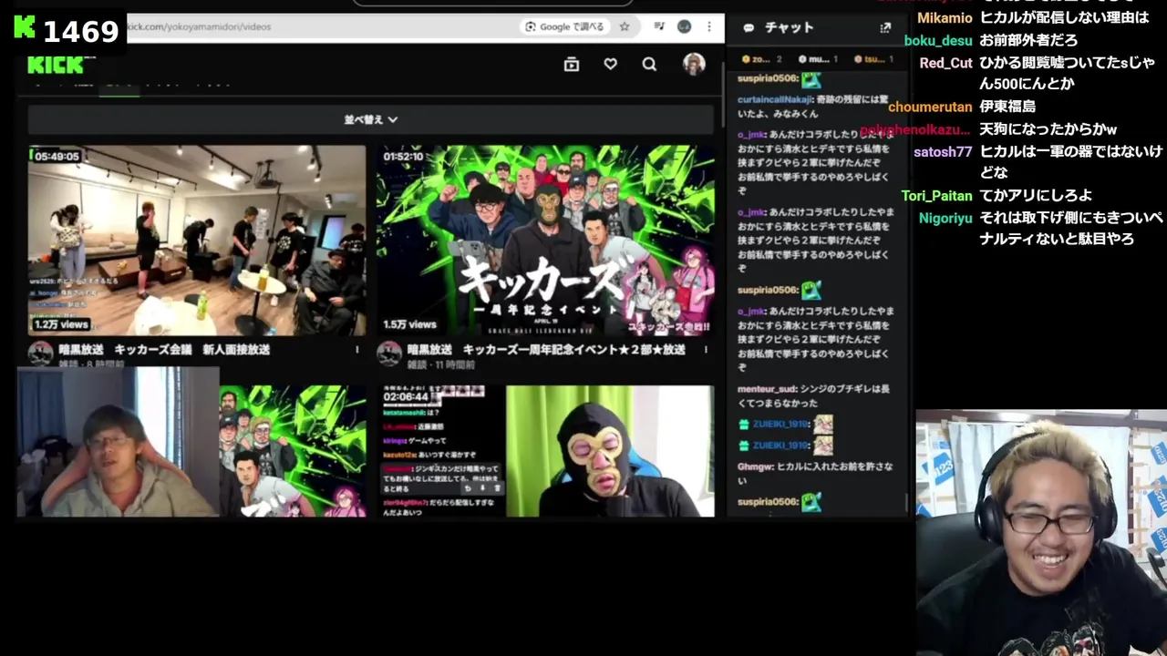The image size is (1167, 656).
Task: Click overlay chat name Nigoriyu
Action: pyautogui.click(x=945, y=219)
